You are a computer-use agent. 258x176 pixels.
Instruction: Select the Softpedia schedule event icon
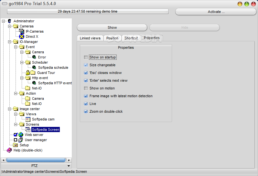click(x=34, y=67)
